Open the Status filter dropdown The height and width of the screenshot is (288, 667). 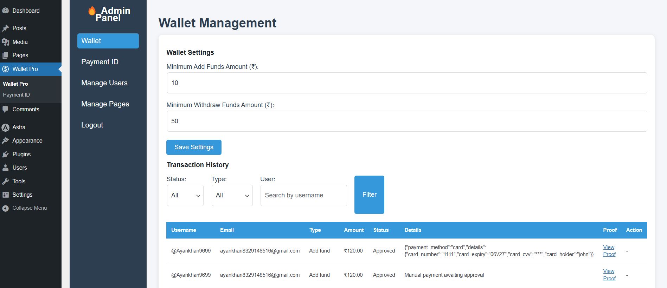click(185, 195)
